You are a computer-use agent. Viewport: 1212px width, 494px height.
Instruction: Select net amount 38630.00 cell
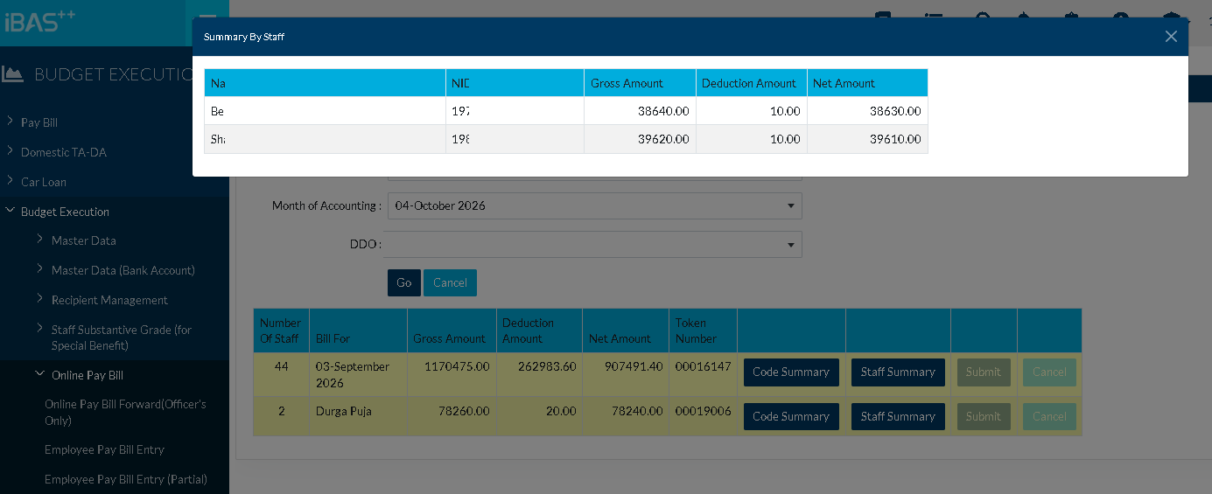click(867, 111)
